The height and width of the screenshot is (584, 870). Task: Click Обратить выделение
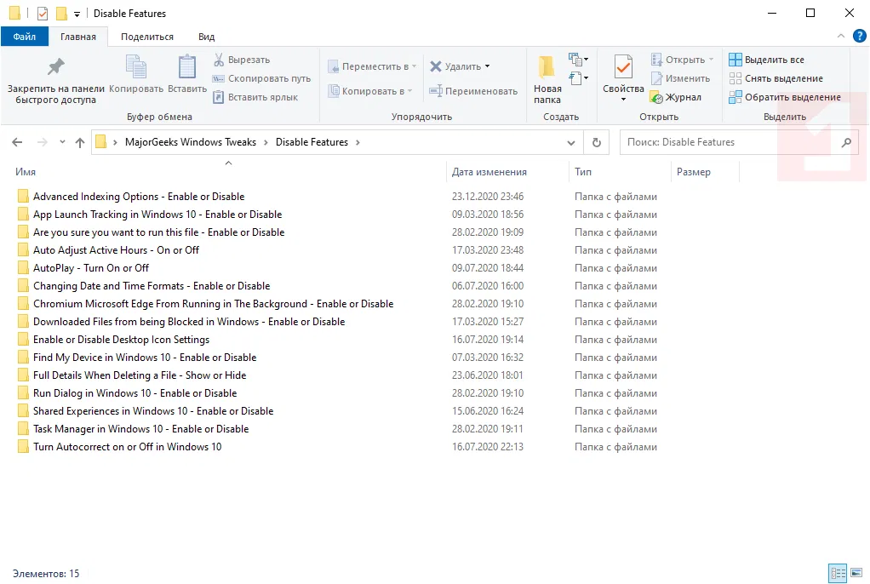pyautogui.click(x=785, y=97)
